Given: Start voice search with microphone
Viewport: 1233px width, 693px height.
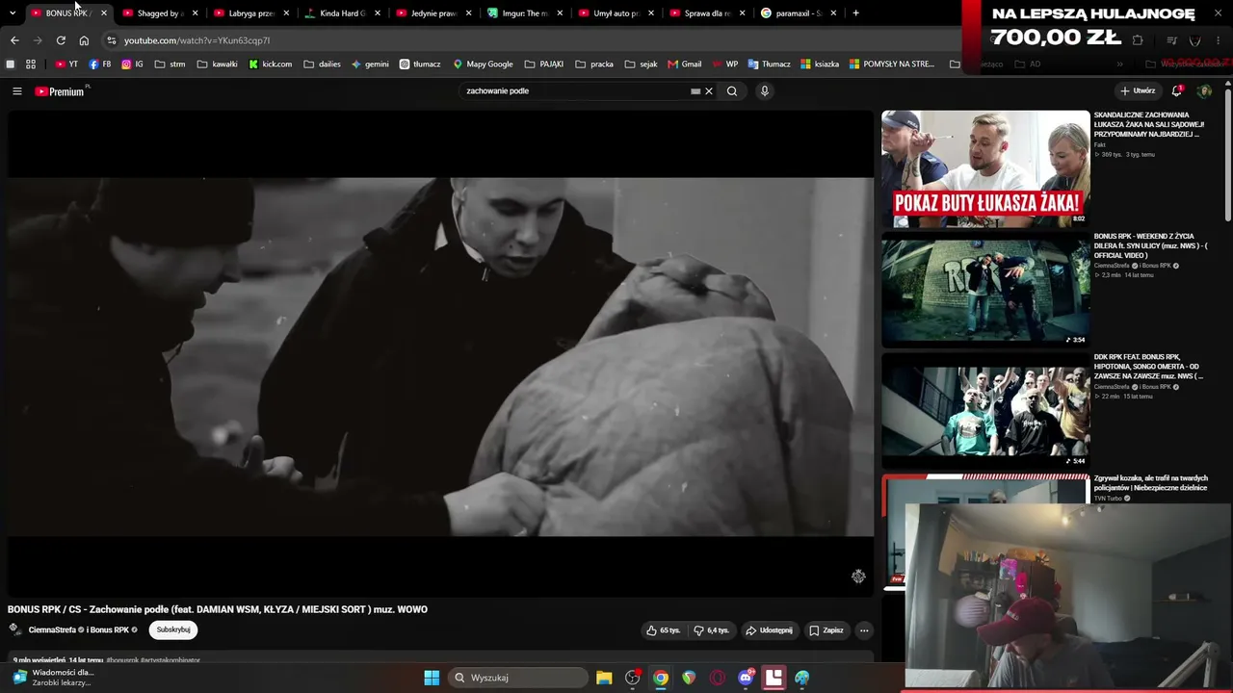Looking at the screenshot, I should click(765, 91).
